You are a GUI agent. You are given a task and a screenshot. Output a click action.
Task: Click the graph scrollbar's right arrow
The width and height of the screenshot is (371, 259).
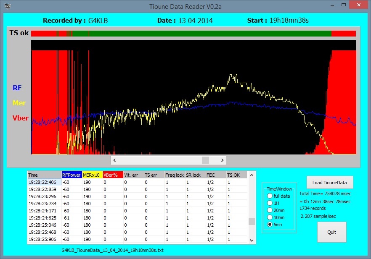(x=223, y=160)
